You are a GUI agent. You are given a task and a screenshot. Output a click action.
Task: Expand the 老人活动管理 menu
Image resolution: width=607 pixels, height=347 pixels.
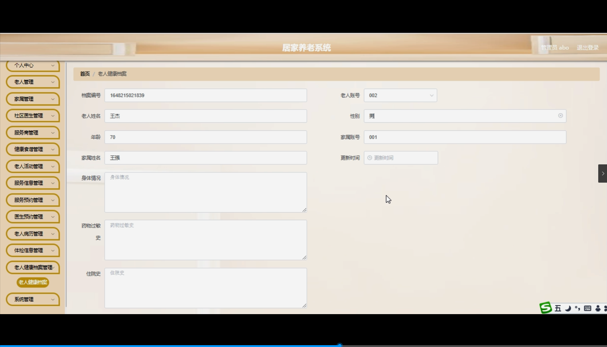tap(33, 166)
